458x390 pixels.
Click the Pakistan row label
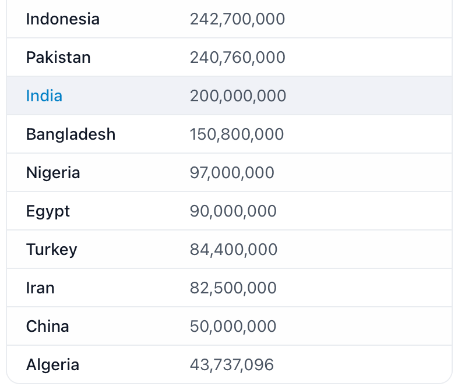(x=58, y=57)
